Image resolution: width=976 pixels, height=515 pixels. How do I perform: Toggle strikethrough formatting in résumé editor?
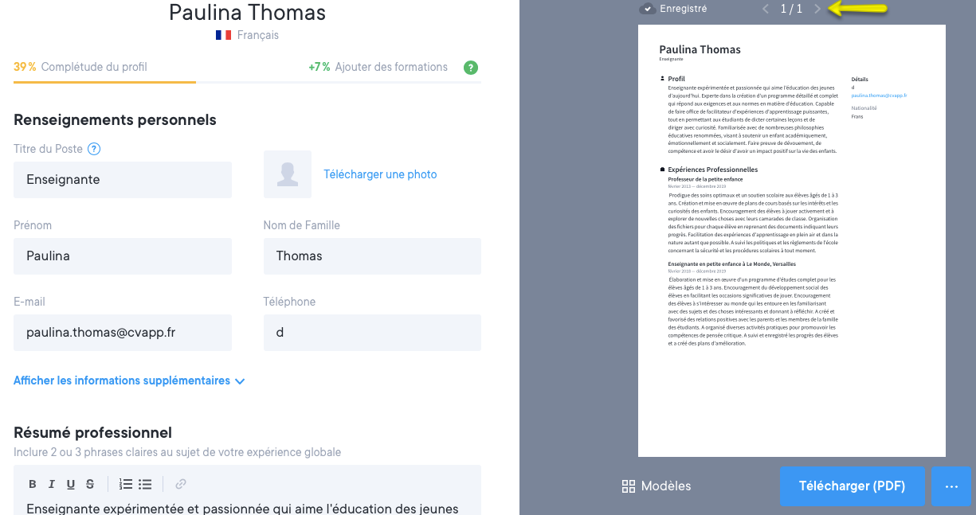click(x=90, y=484)
